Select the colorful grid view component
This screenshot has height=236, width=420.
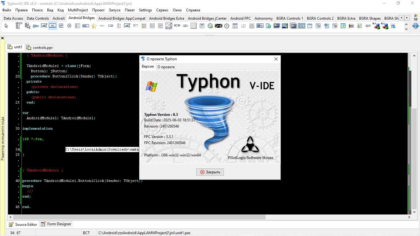click(x=144, y=26)
